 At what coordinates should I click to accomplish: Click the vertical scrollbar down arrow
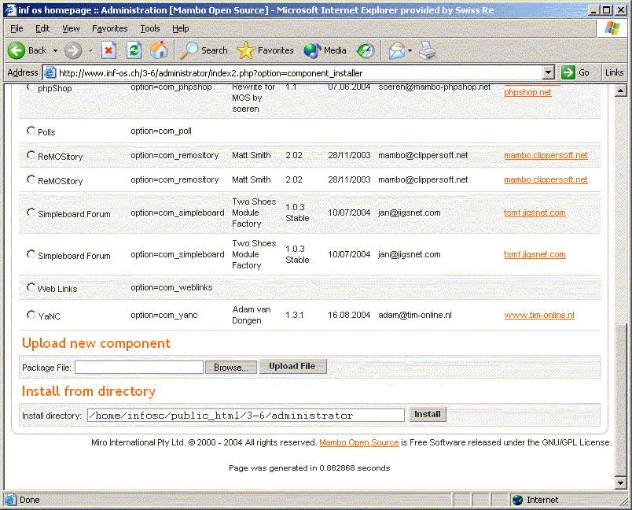click(621, 482)
